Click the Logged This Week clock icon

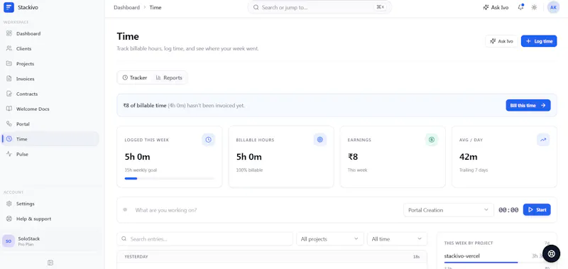pos(208,139)
